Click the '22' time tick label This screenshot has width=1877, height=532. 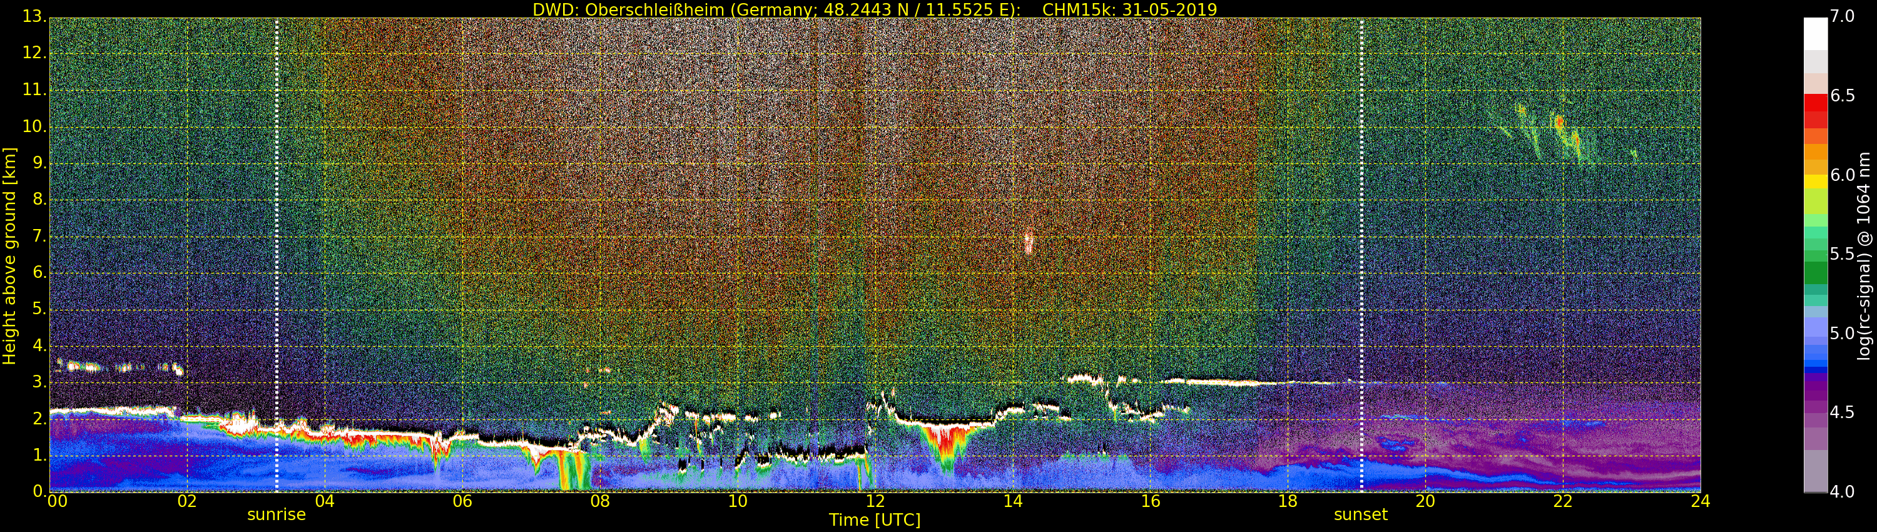point(1563,501)
